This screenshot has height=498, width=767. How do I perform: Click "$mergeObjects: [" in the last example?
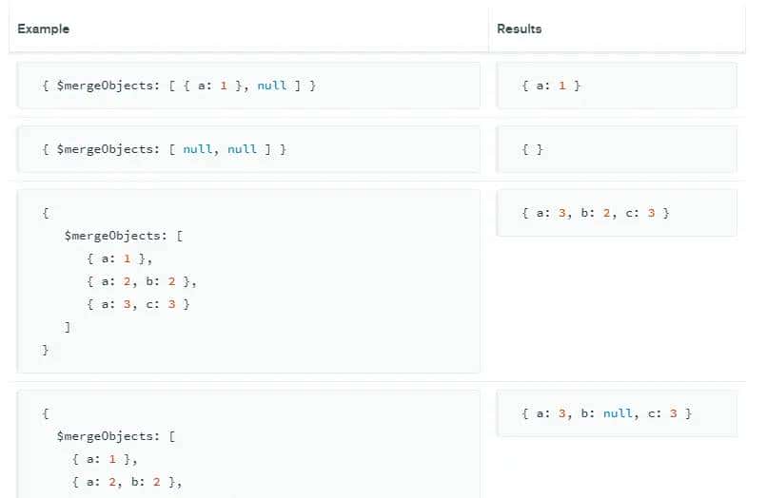[x=115, y=436]
